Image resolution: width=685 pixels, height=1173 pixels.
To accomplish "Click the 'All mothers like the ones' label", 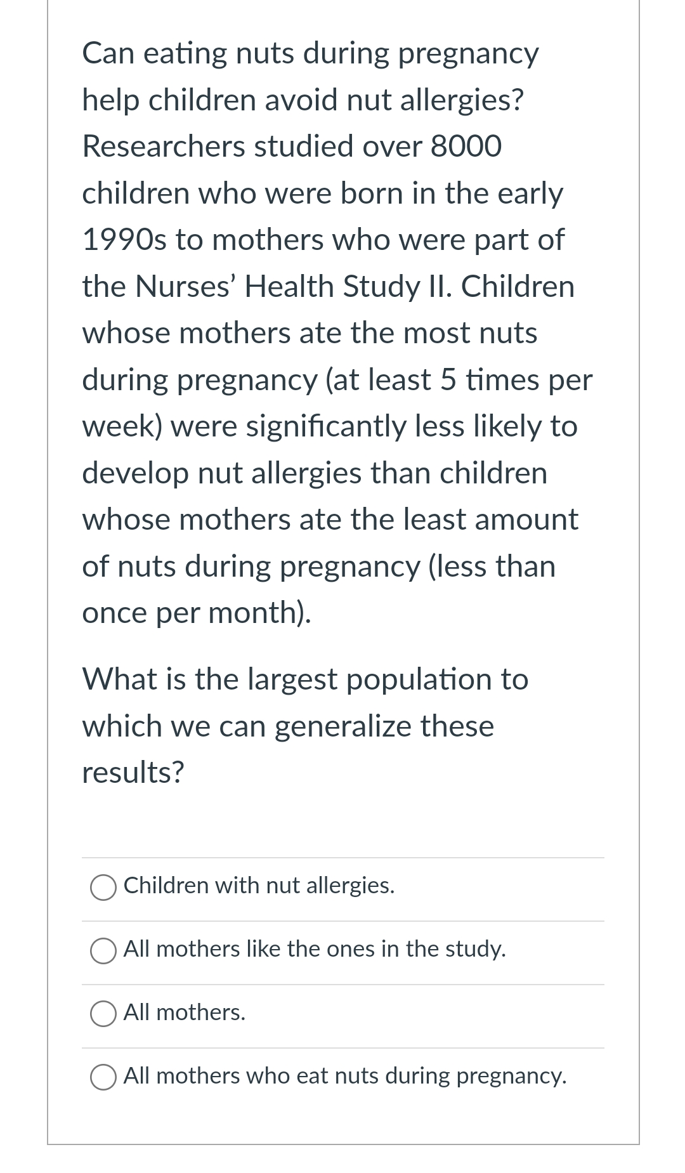I will [x=315, y=949].
